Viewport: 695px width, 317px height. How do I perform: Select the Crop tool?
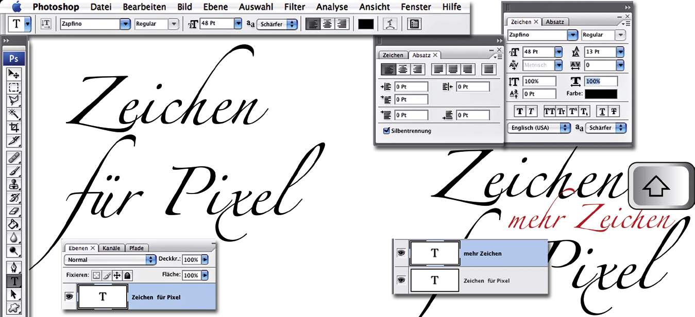pos(14,127)
